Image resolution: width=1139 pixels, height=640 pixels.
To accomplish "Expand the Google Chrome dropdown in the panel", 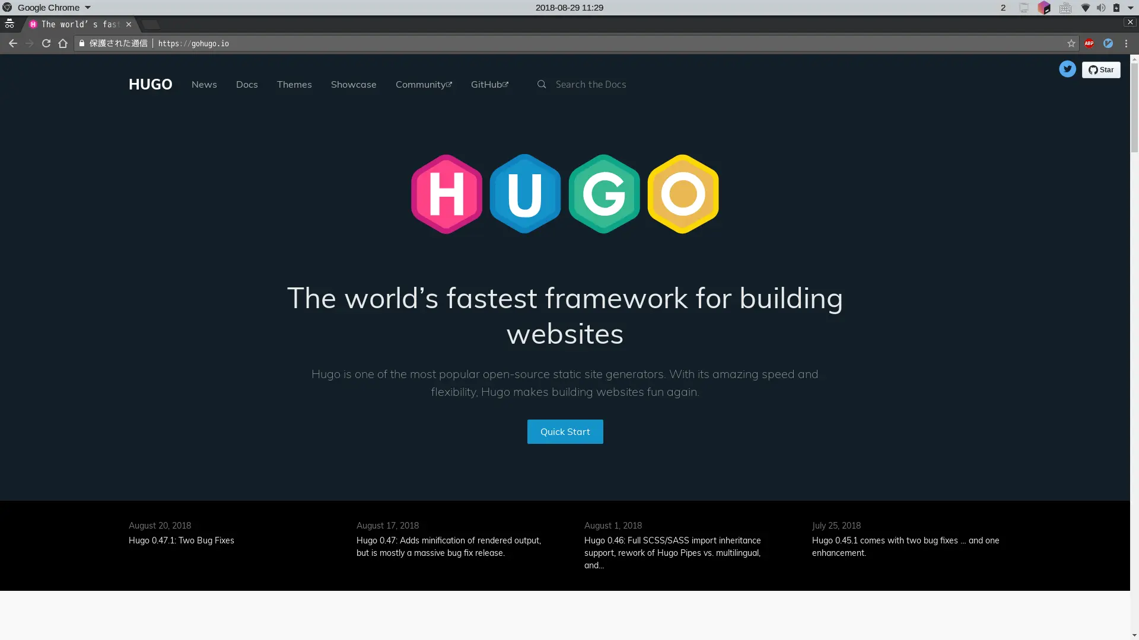I will [88, 7].
